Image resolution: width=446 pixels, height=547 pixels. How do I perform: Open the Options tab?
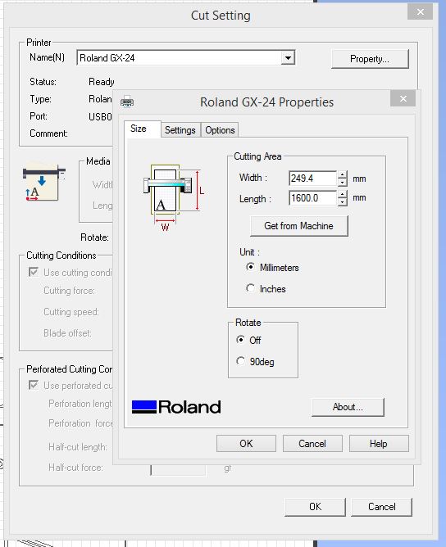tap(220, 130)
